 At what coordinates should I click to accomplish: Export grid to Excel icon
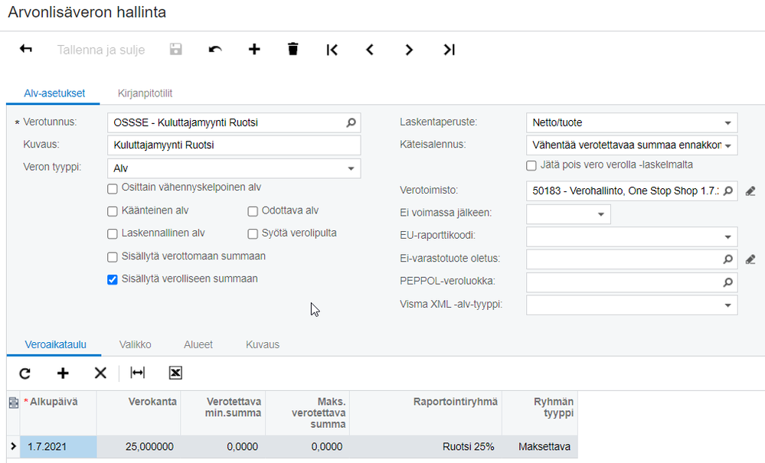175,373
